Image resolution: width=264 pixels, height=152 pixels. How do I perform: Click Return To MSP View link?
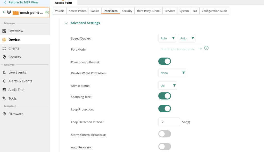[x=23, y=2]
